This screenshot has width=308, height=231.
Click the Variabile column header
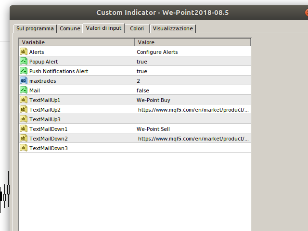(77, 42)
